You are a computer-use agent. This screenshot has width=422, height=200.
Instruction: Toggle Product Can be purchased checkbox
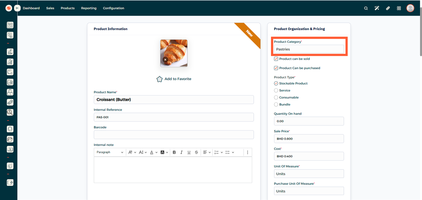pos(276,68)
